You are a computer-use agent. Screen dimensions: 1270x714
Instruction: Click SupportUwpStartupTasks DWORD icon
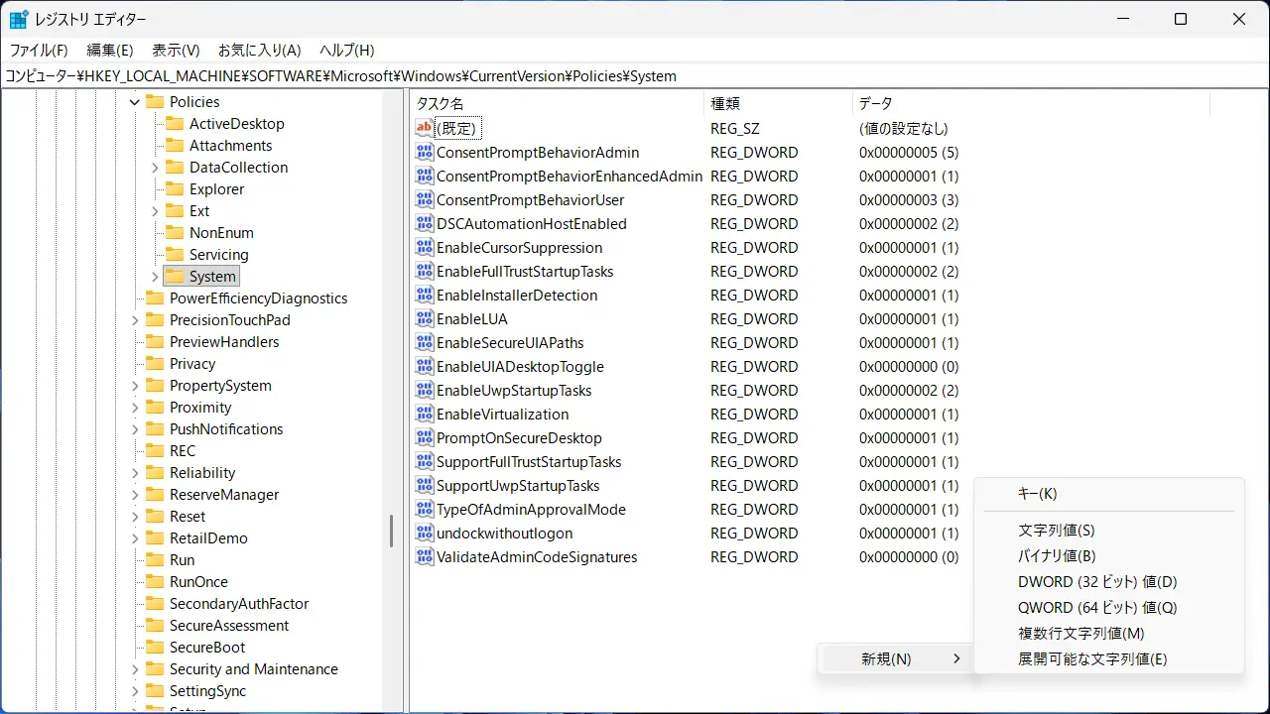pyautogui.click(x=425, y=485)
